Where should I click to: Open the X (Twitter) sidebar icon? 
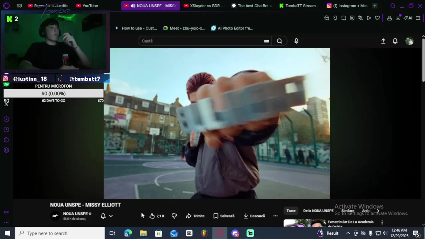point(6,104)
